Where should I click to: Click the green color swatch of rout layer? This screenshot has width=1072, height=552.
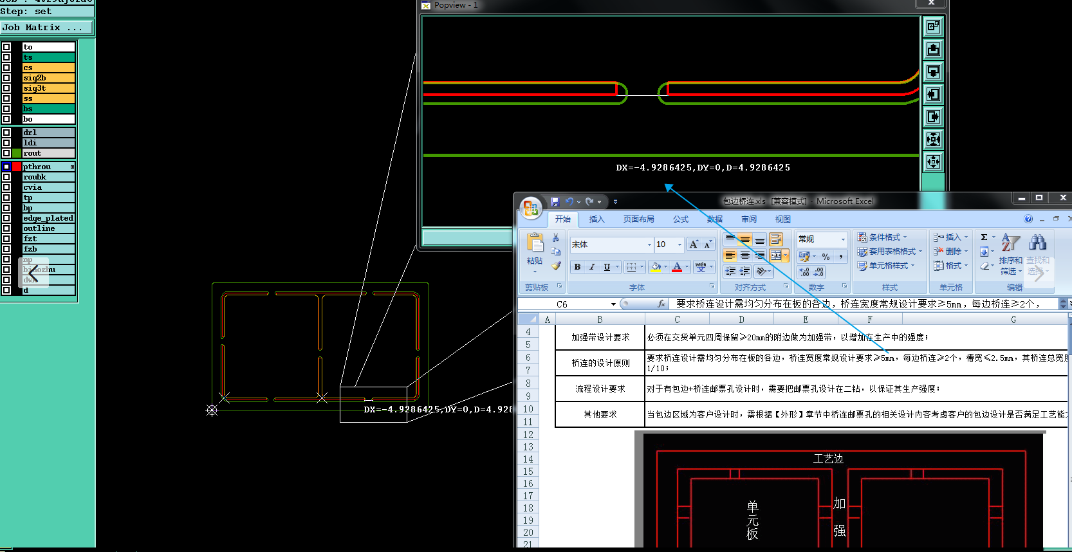pyautogui.click(x=17, y=153)
